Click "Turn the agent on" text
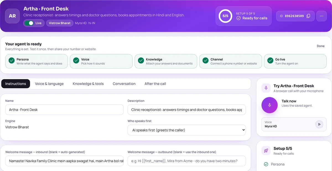Image resolution: width=332 pixels, height=171 pixels. click(x=287, y=64)
